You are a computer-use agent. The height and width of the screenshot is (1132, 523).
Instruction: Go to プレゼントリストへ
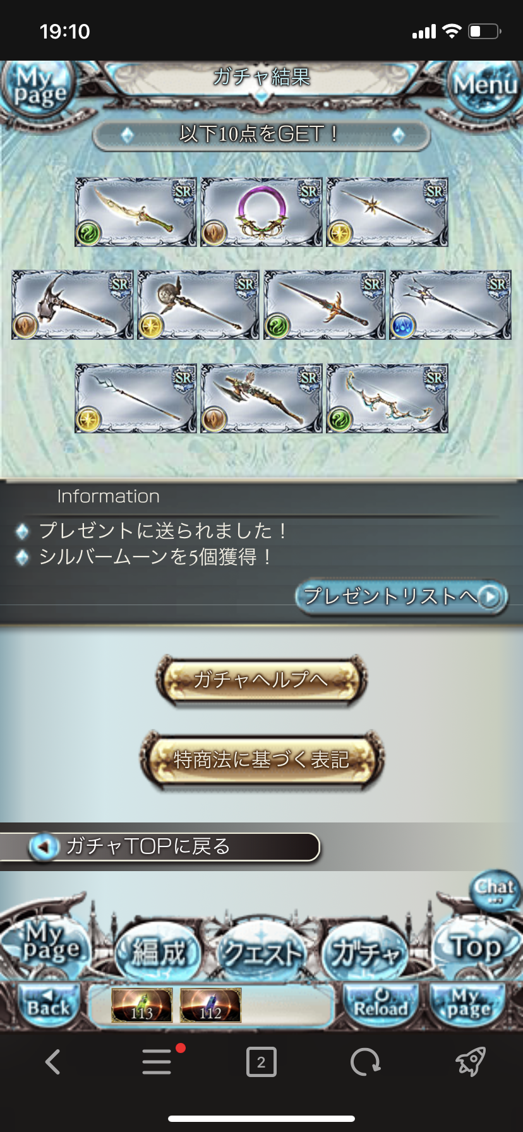pos(402,596)
